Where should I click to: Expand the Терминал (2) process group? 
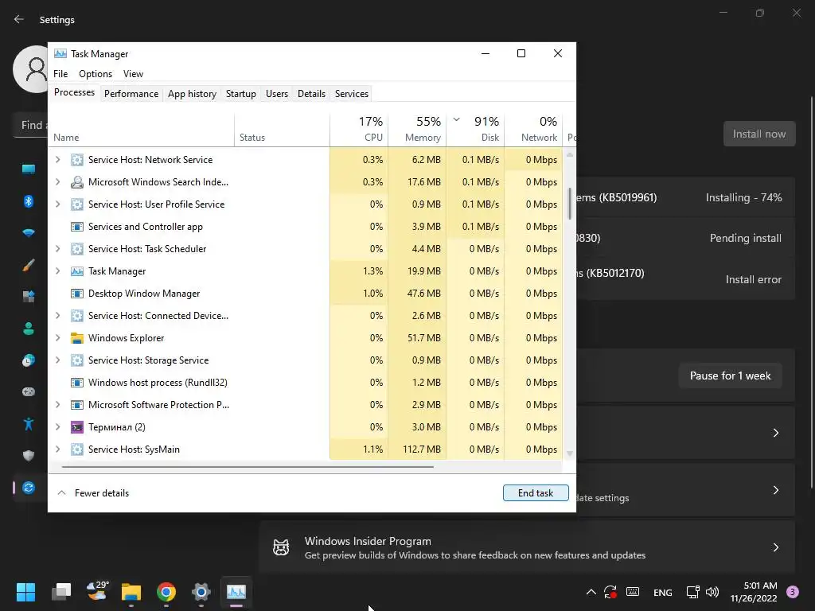click(57, 427)
